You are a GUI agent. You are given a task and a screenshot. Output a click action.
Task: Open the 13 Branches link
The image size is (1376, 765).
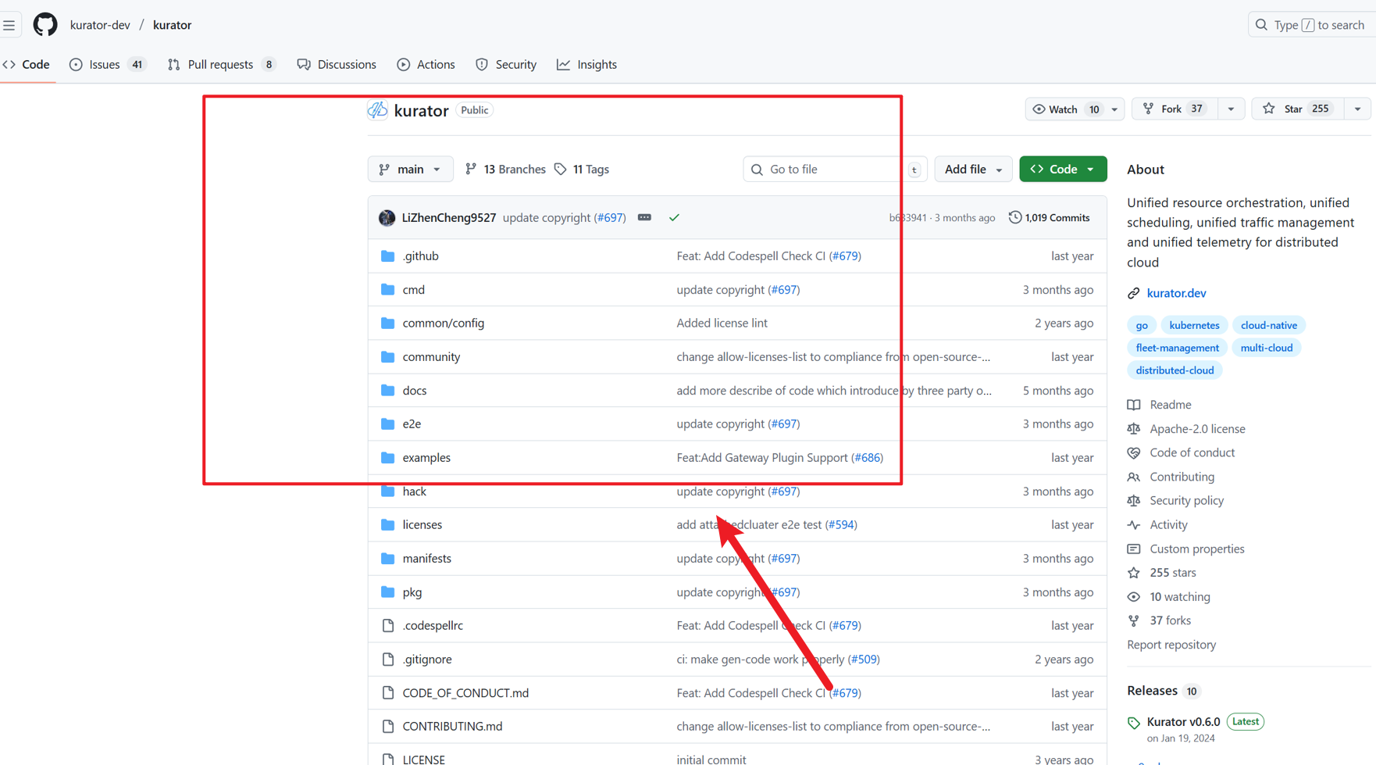[x=505, y=170]
